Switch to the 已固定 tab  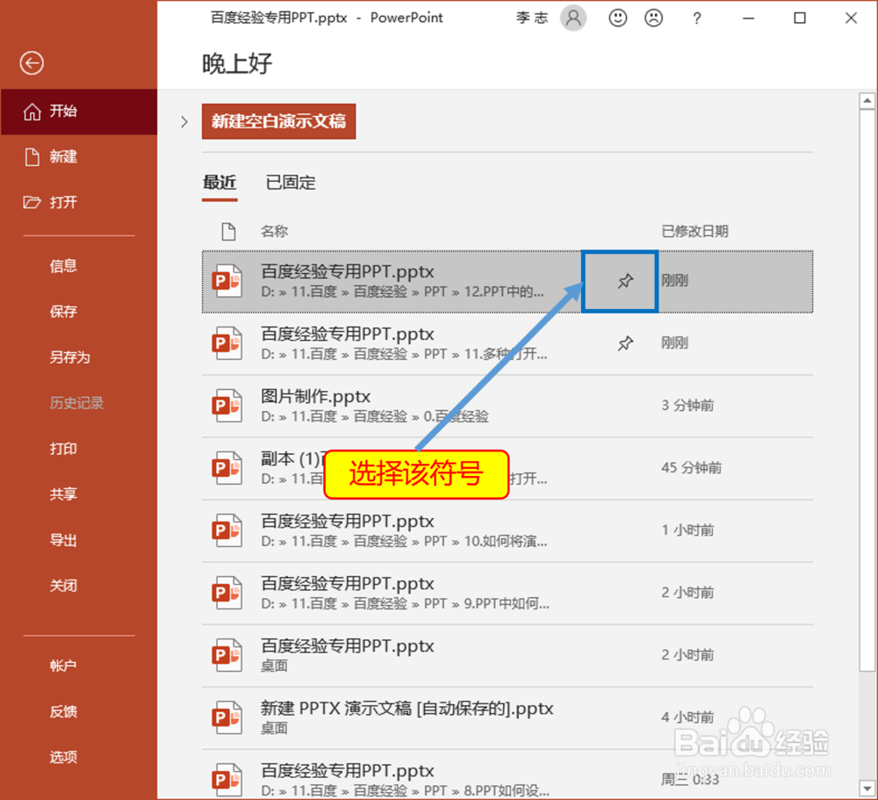point(290,182)
